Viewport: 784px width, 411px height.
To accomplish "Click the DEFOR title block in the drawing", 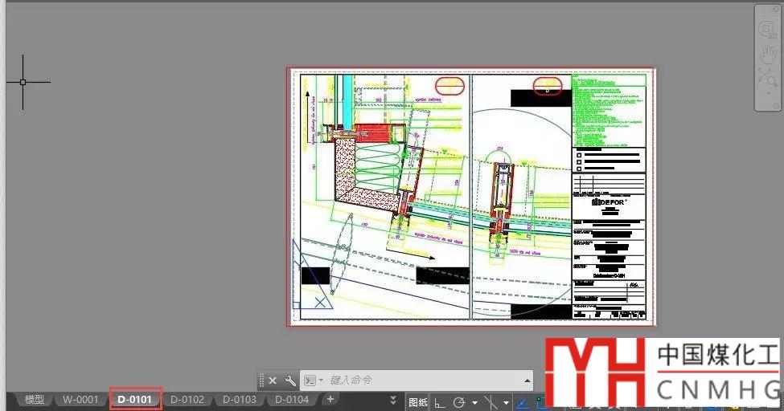I will tap(609, 202).
